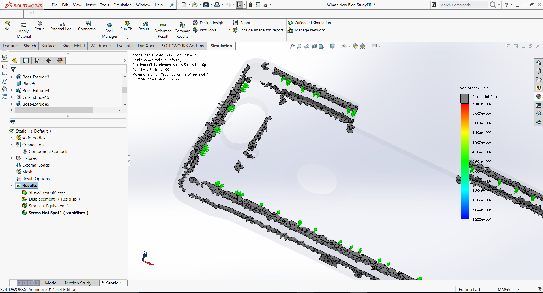Image resolution: width=543 pixels, height=293 pixels.
Task: Open Compare Results tool
Action: pyautogui.click(x=182, y=25)
